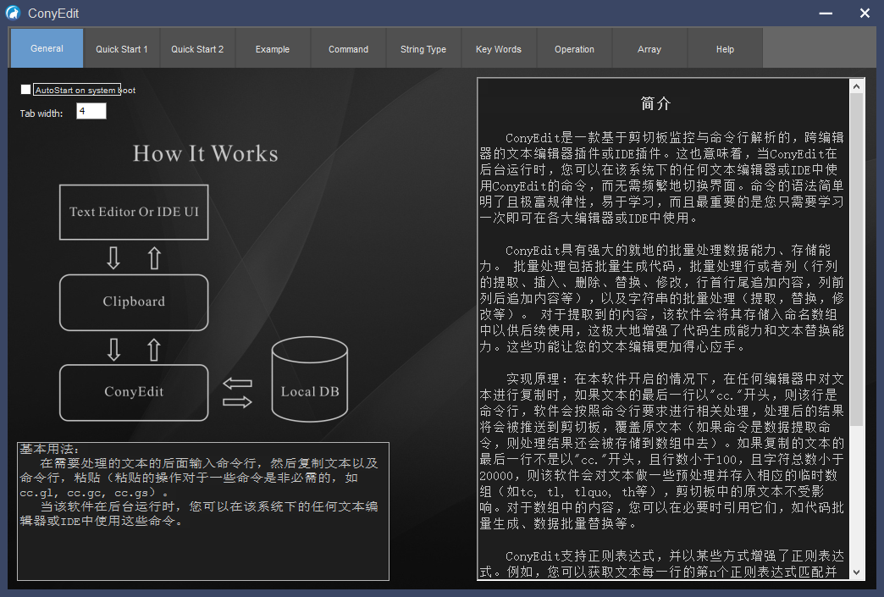Viewport: 884px width, 597px height.
Task: Open the Help tab
Action: click(725, 49)
